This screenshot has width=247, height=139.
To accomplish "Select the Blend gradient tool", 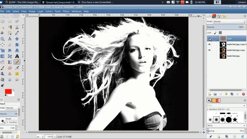I will (x=10, y=62).
